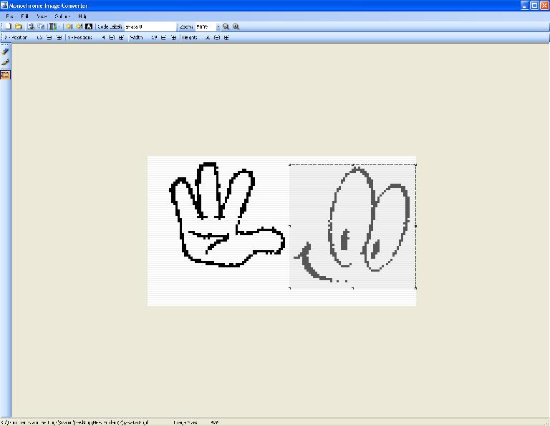The image size is (550, 426).
Task: Click the application icon in title bar
Action: [4, 5]
